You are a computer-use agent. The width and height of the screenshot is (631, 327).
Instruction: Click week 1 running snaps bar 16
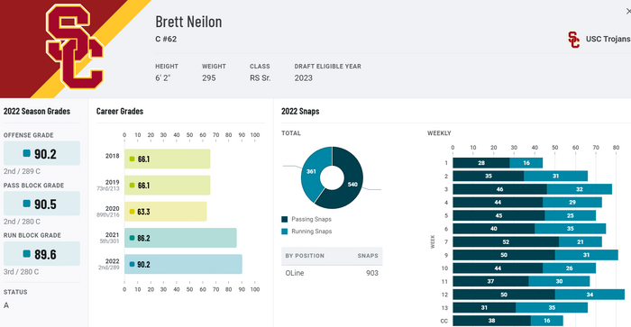click(526, 163)
